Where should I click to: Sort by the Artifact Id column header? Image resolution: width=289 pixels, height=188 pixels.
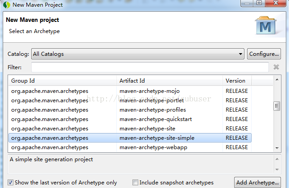(x=169, y=81)
